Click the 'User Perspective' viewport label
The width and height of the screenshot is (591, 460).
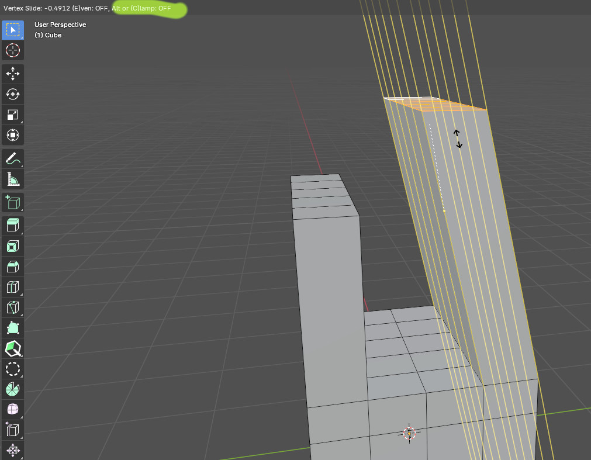(x=60, y=25)
